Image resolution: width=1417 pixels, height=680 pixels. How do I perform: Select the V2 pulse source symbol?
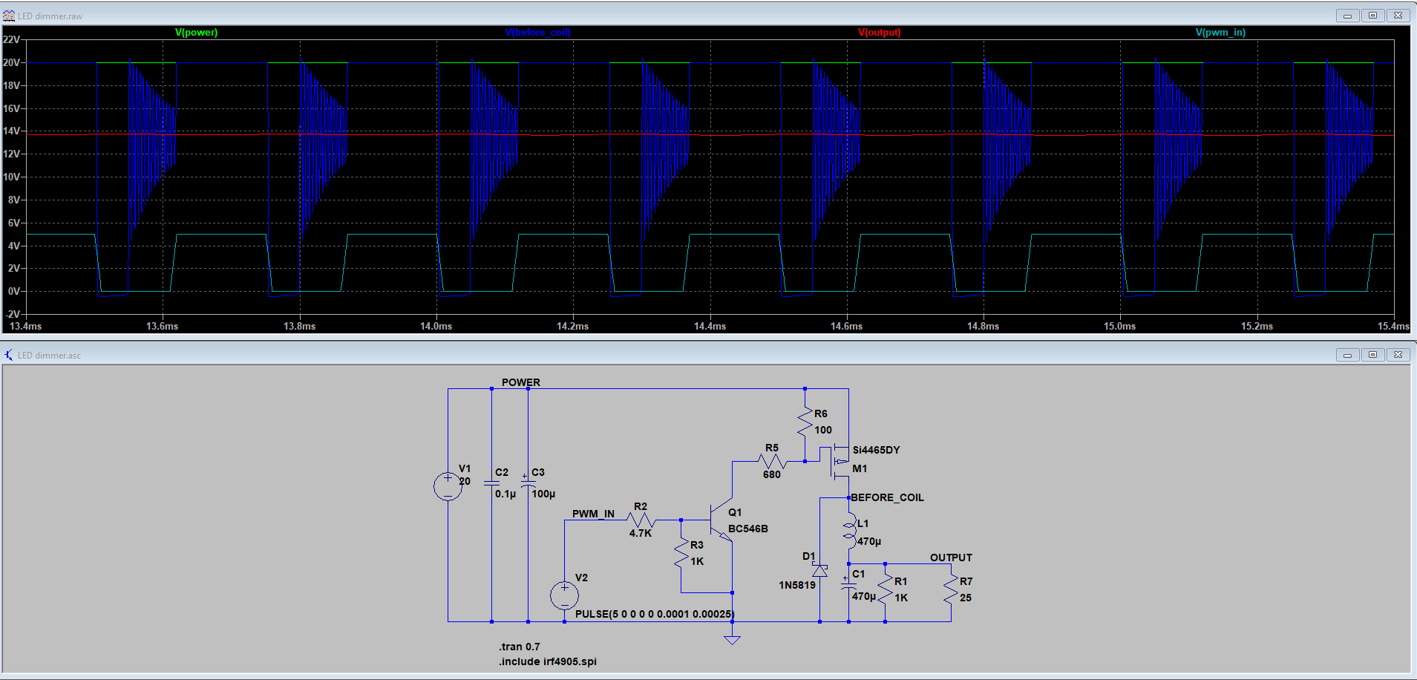click(x=564, y=595)
